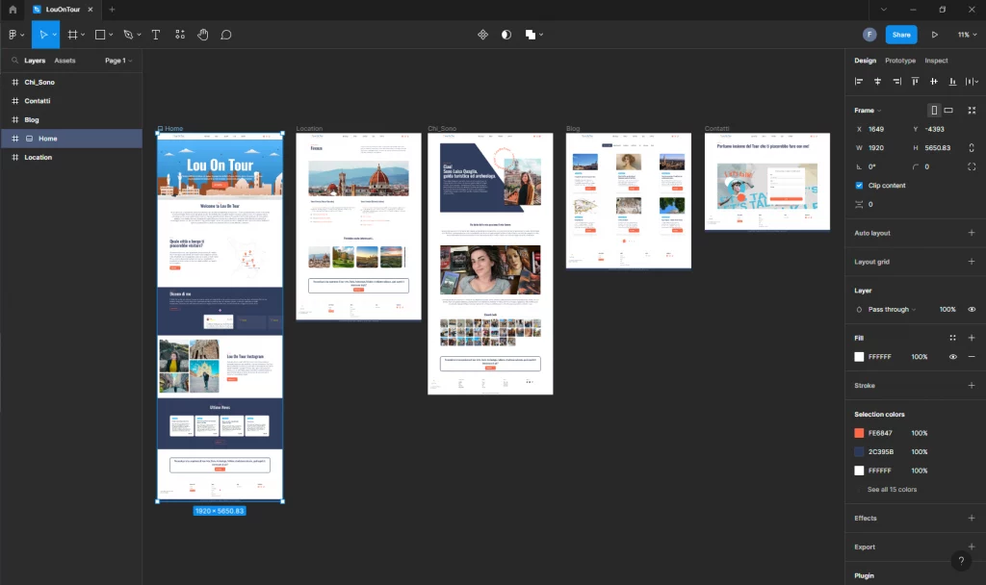Image resolution: width=986 pixels, height=585 pixels.
Task: Open the Resources components tool
Action: (x=180, y=35)
